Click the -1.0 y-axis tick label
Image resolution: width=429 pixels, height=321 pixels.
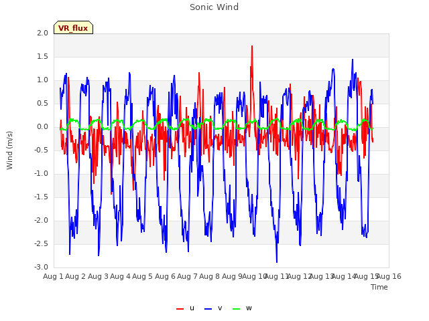pos(42,174)
